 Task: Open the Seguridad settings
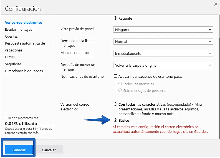click(x=13, y=64)
